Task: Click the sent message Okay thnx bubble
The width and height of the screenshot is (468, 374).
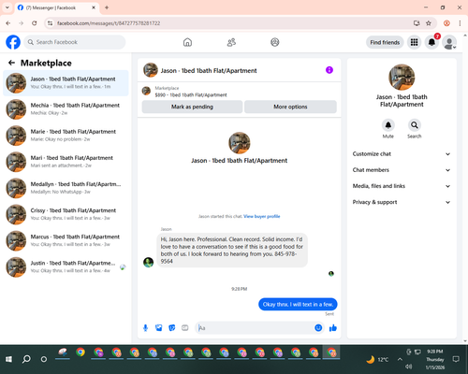Action: pyautogui.click(x=298, y=304)
